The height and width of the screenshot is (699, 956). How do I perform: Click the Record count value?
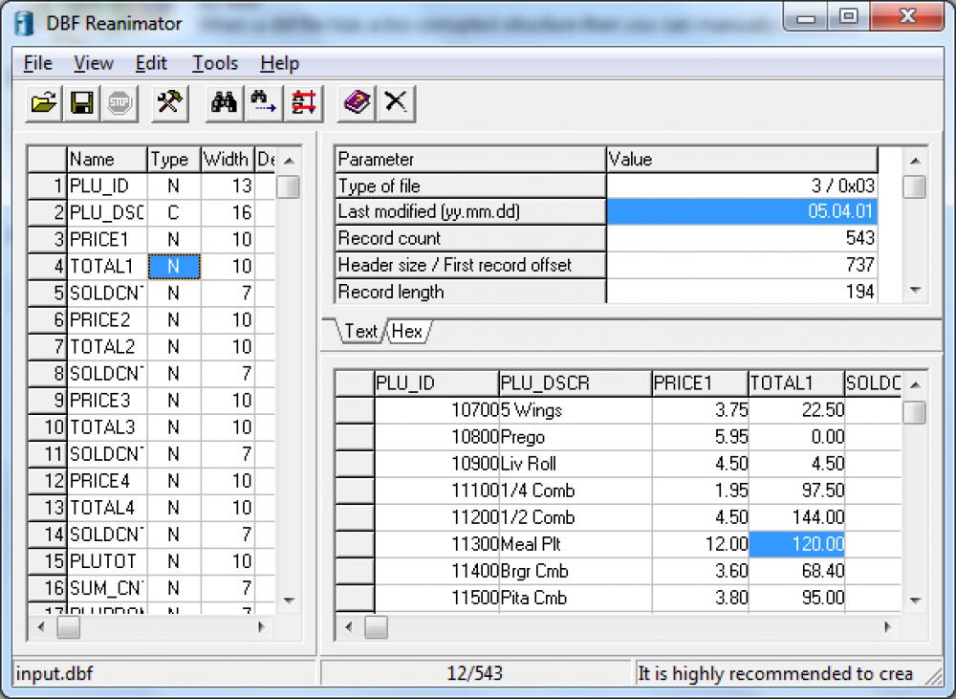[742, 238]
